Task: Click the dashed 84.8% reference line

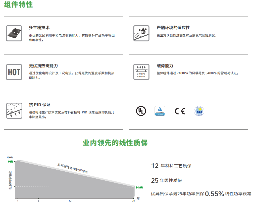Action: 74,187
